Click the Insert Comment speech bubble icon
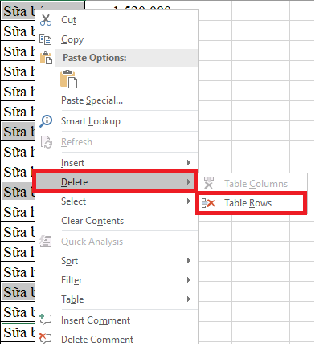The height and width of the screenshot is (346, 315). click(45, 320)
